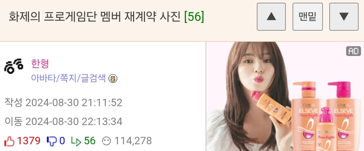Image resolution: width=364 pixels, height=151 pixels.
Task: Click the memo badge icon beside 글검색
Action: 113,79
